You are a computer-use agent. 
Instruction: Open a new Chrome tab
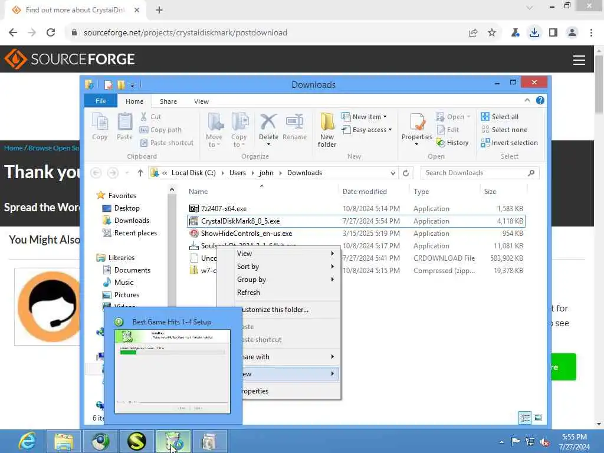(x=159, y=10)
